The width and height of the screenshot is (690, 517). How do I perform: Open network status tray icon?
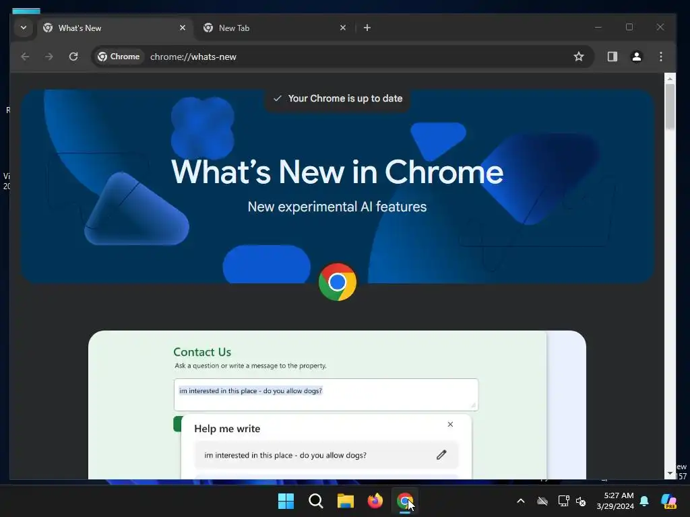564,501
